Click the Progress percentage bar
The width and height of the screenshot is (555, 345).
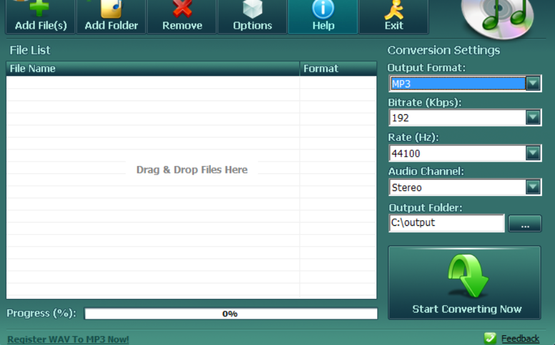(x=230, y=314)
